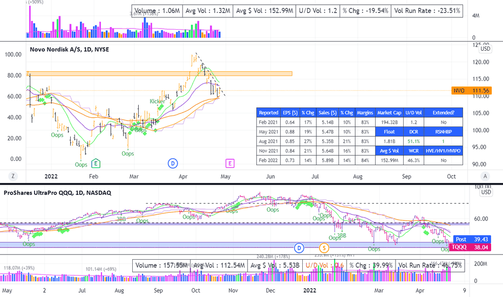Select the orange resistance zone rectangle on Novo Nordisk chart
503x297 pixels.
pyautogui.click(x=159, y=73)
